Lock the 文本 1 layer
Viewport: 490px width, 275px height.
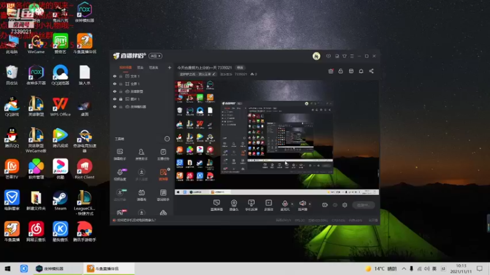point(121,76)
